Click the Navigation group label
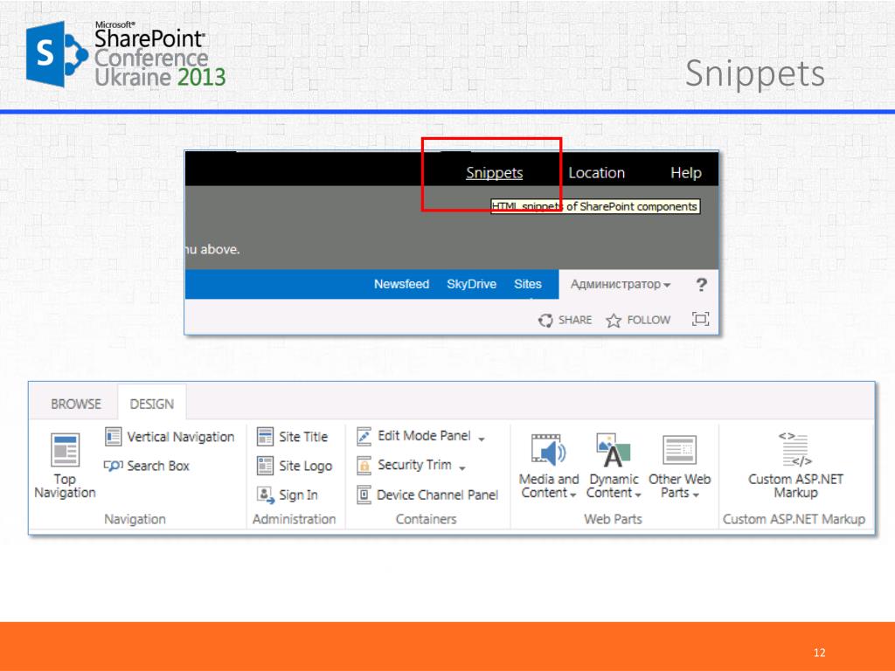The width and height of the screenshot is (895, 671). (135, 519)
